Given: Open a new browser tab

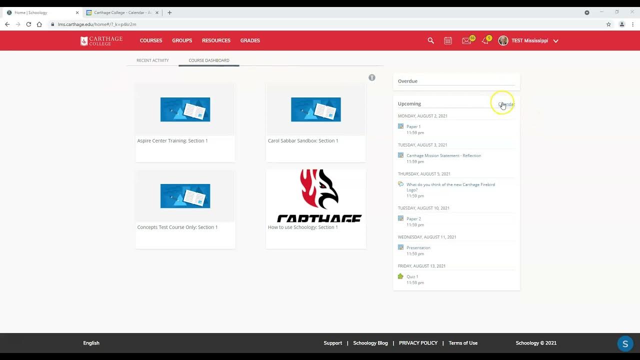Looking at the screenshot, I should point(169,12).
